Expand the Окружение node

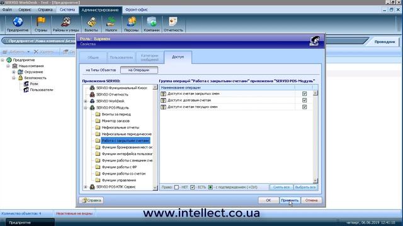[14, 72]
